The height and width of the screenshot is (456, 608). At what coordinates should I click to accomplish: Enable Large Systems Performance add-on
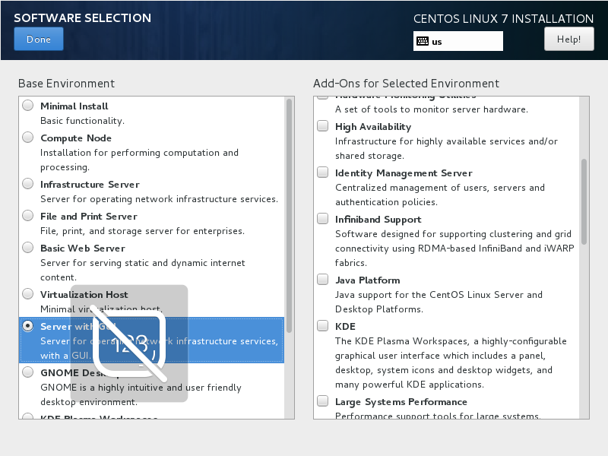[x=323, y=402]
